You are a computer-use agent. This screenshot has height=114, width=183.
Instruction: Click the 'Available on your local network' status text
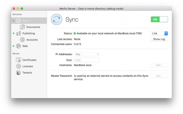tap(109, 33)
